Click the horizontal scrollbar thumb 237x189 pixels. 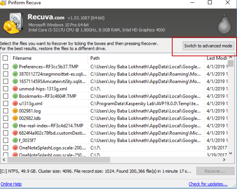pos(58,160)
